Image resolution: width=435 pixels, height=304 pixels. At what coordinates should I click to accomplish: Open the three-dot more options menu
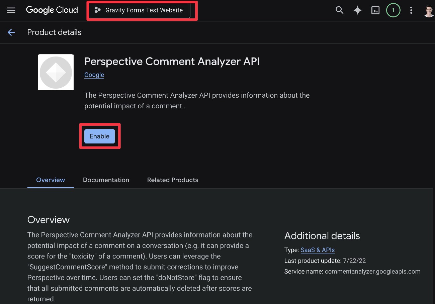[x=411, y=10]
